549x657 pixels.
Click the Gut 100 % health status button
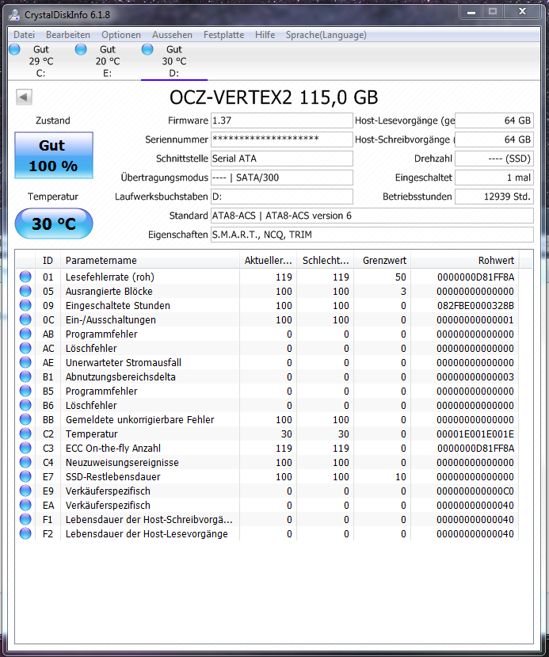54,155
